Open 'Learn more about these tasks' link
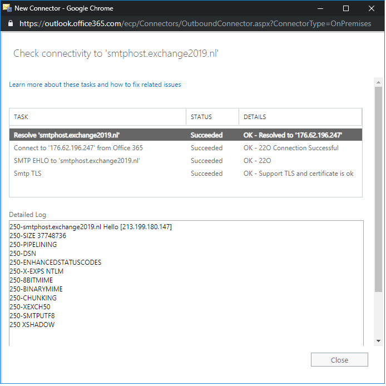Viewport: 386px width, 386px height. pos(95,85)
